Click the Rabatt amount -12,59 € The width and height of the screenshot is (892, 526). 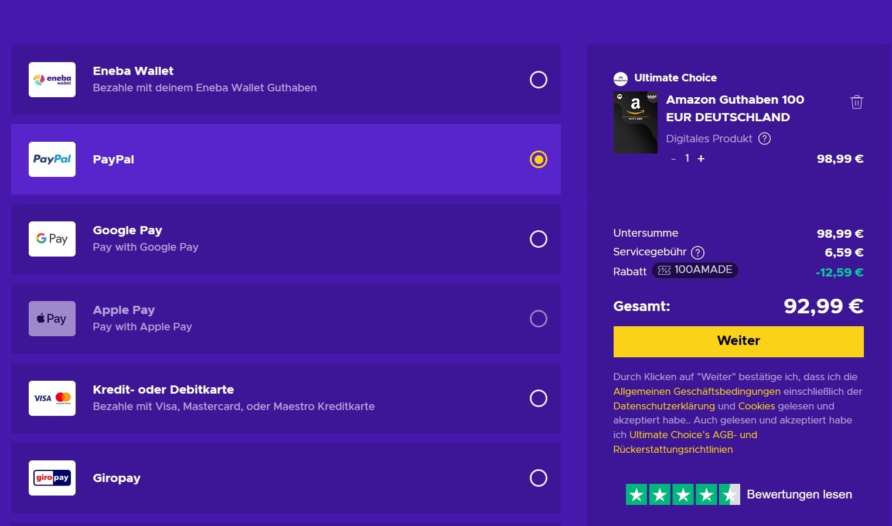pyautogui.click(x=839, y=272)
